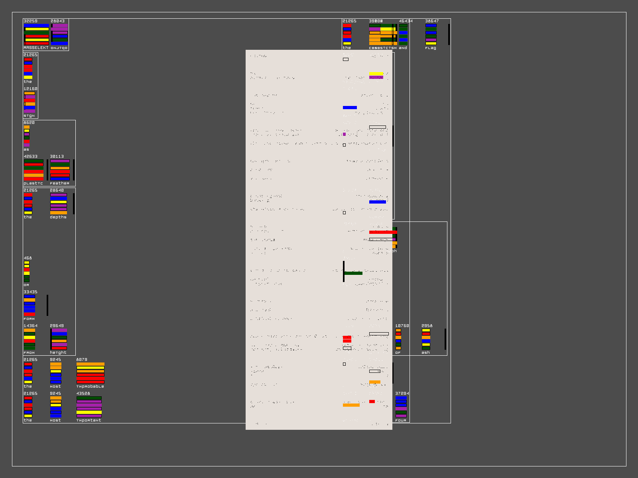This screenshot has height=478, width=638.
Task: Select the 'sign' word glyph
Action: [30, 102]
